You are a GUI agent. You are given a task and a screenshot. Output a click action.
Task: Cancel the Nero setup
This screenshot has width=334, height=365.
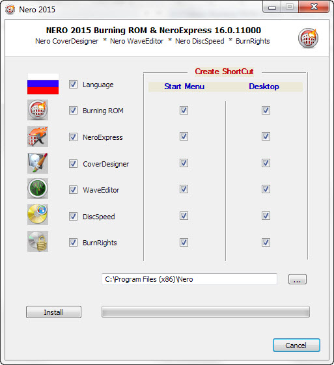click(296, 345)
